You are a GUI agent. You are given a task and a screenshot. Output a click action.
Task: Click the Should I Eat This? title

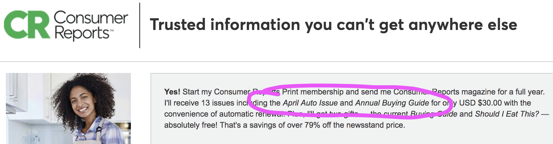tap(507, 114)
